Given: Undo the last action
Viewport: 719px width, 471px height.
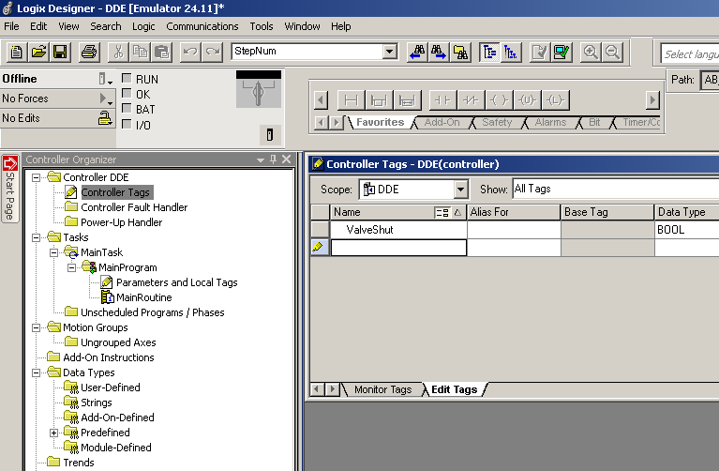Looking at the screenshot, I should (190, 52).
